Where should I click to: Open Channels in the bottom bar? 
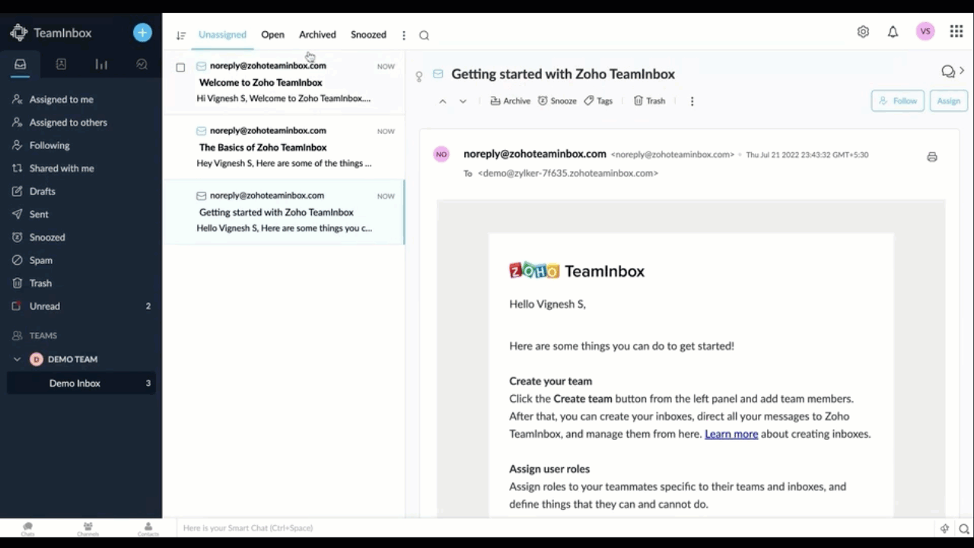[x=88, y=528]
